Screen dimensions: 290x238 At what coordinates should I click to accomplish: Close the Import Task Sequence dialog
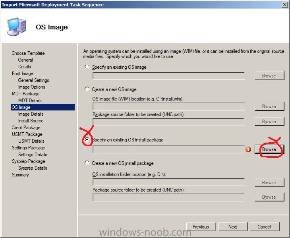285,5
